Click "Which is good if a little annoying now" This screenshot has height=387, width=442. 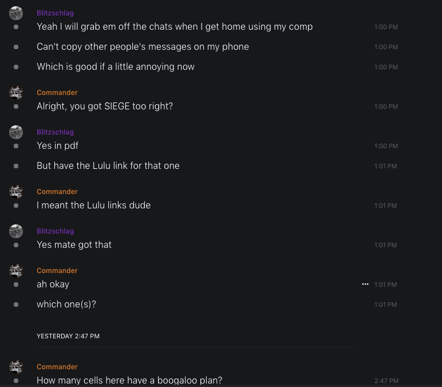(x=116, y=67)
